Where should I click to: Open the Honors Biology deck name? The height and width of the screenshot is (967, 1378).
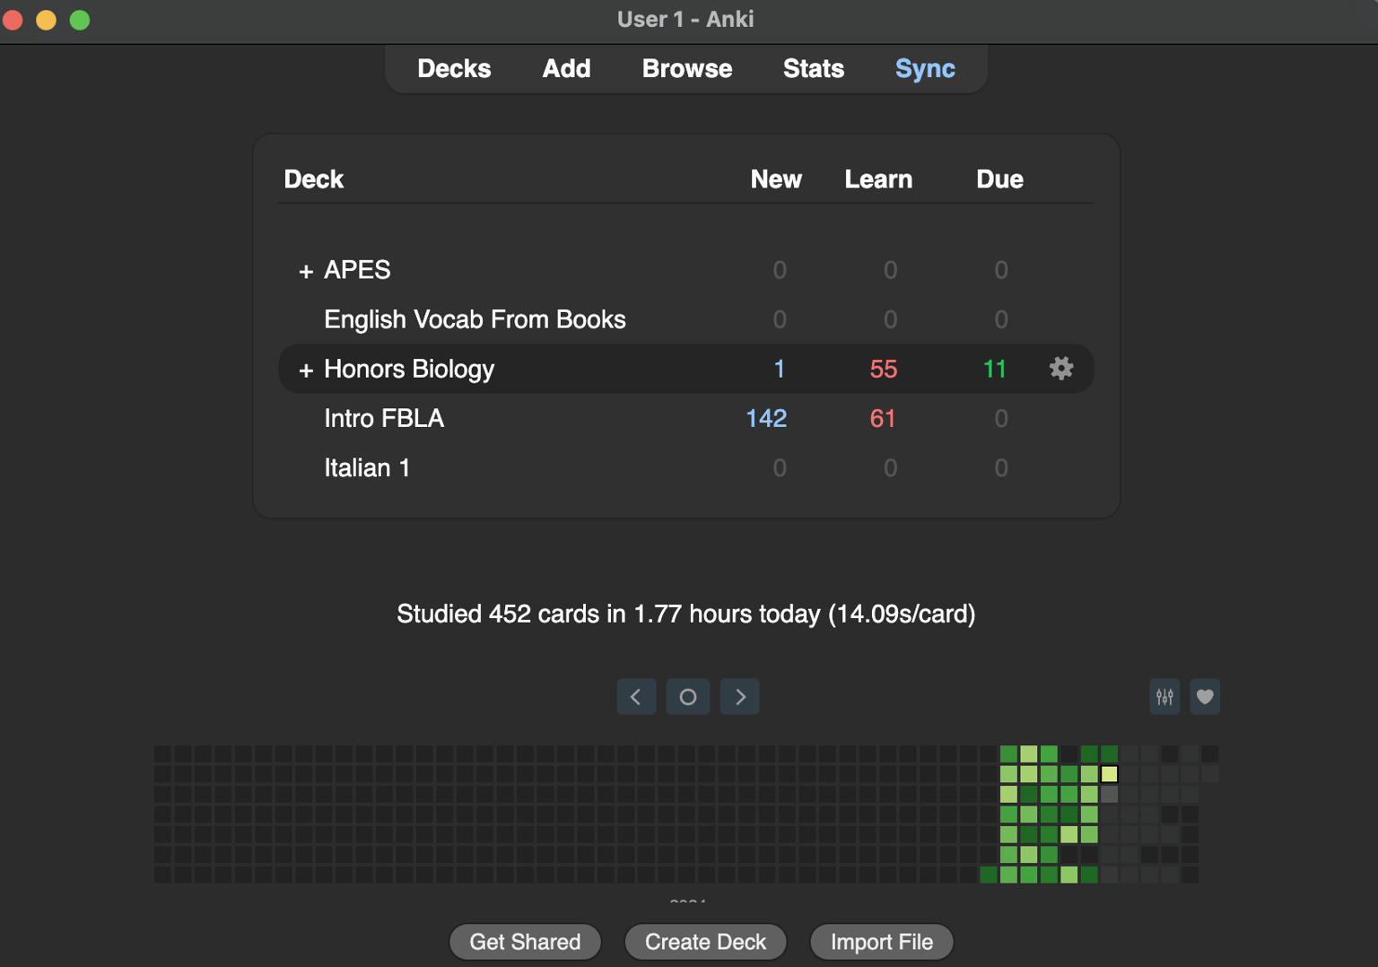point(409,369)
